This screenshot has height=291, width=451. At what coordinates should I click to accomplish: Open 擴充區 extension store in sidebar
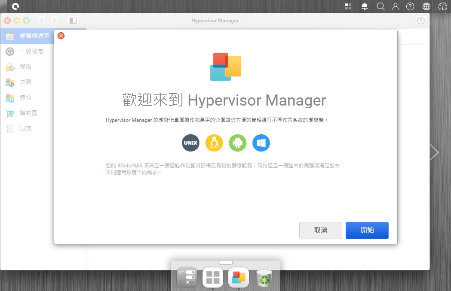tap(27, 113)
